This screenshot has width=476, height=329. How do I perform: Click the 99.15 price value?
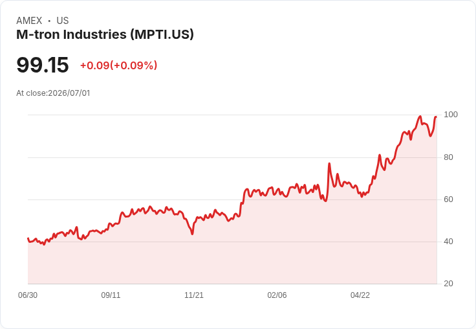(43, 65)
